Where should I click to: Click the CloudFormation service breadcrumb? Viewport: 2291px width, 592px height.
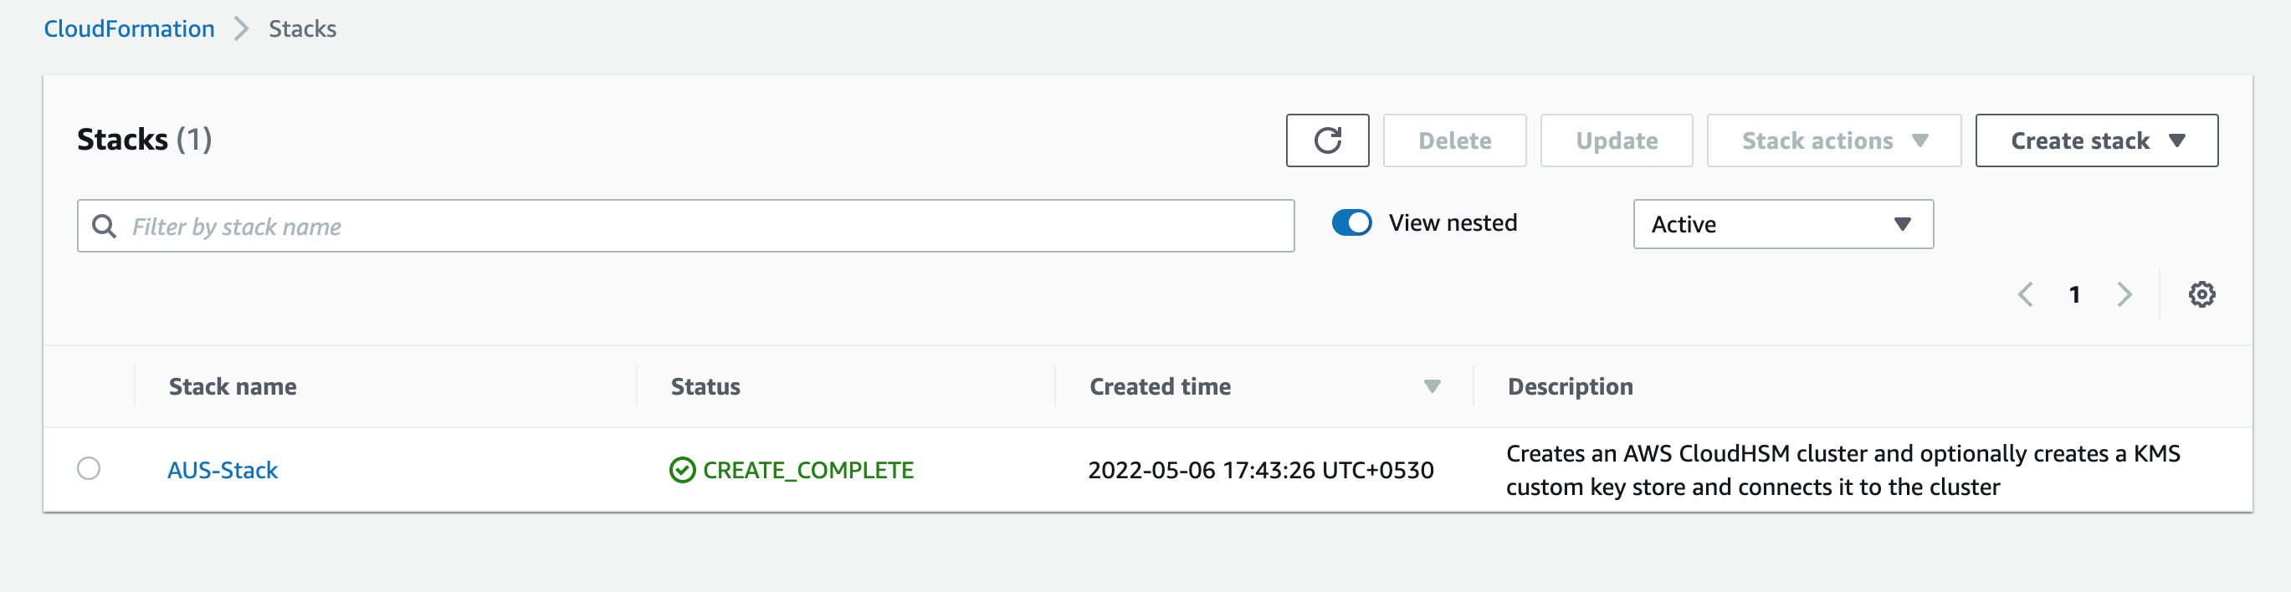tap(128, 28)
